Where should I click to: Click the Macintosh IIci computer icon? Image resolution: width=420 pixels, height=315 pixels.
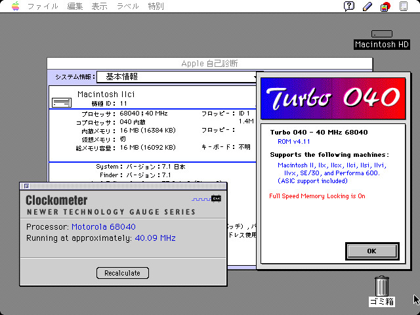tap(62, 102)
